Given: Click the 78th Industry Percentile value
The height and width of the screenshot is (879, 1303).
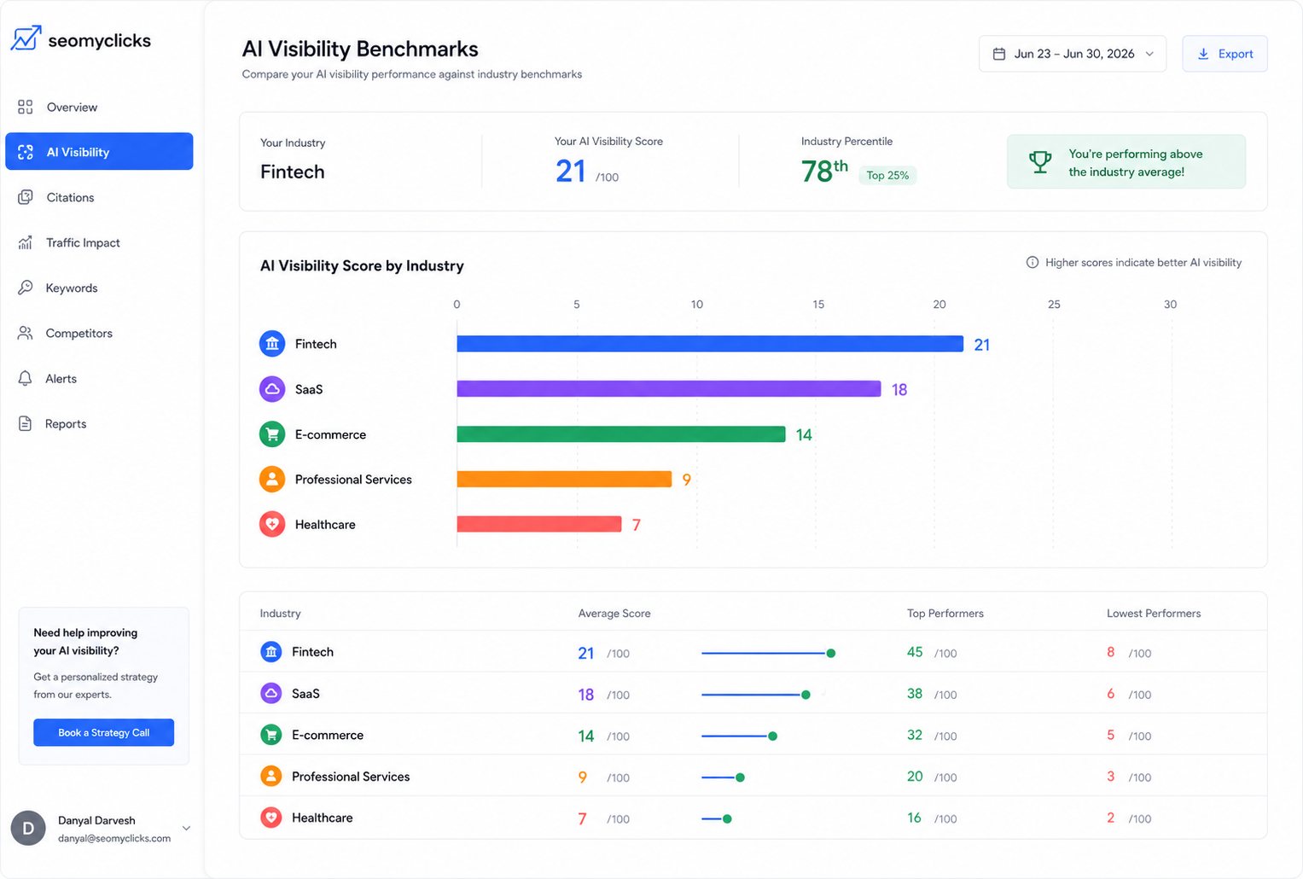Looking at the screenshot, I should click(x=824, y=171).
